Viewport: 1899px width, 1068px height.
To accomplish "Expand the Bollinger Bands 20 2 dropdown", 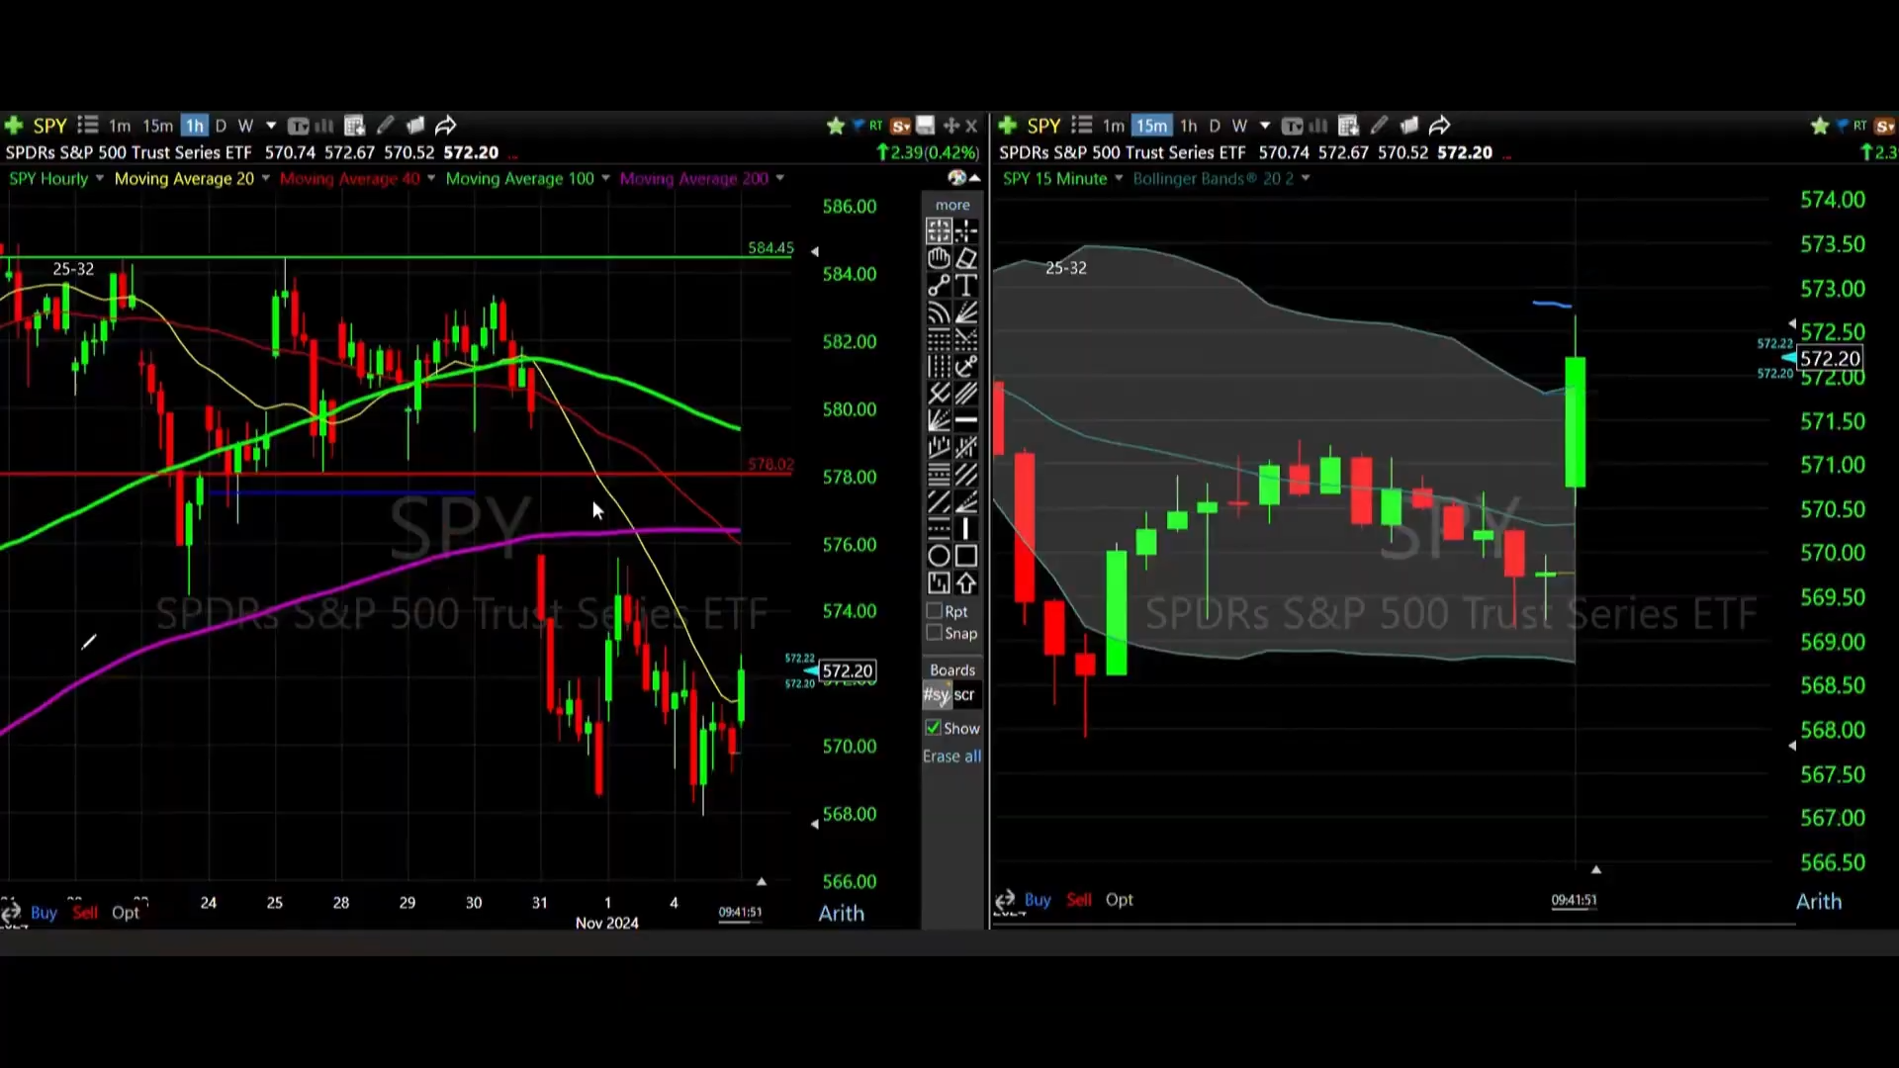I will 1306,179.
